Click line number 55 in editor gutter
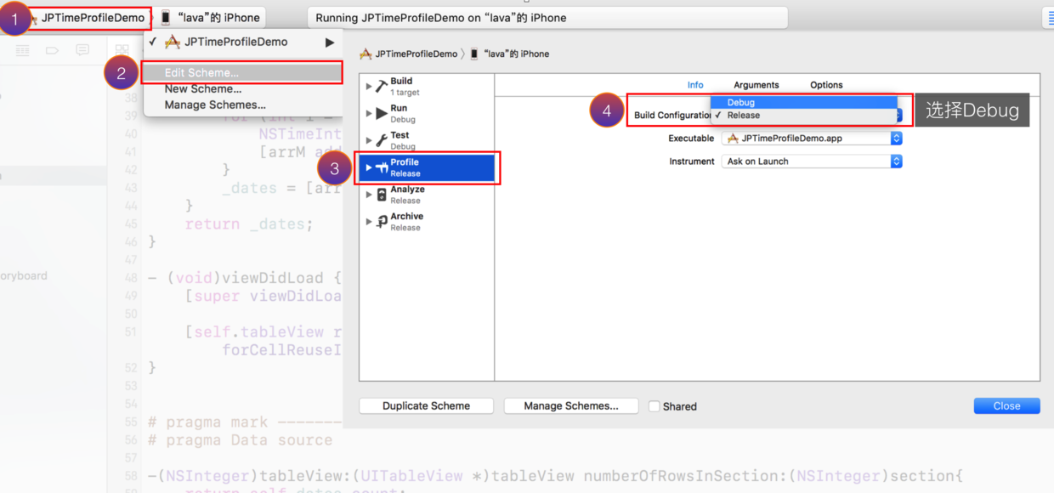Image resolution: width=1054 pixels, height=493 pixels. point(131,422)
